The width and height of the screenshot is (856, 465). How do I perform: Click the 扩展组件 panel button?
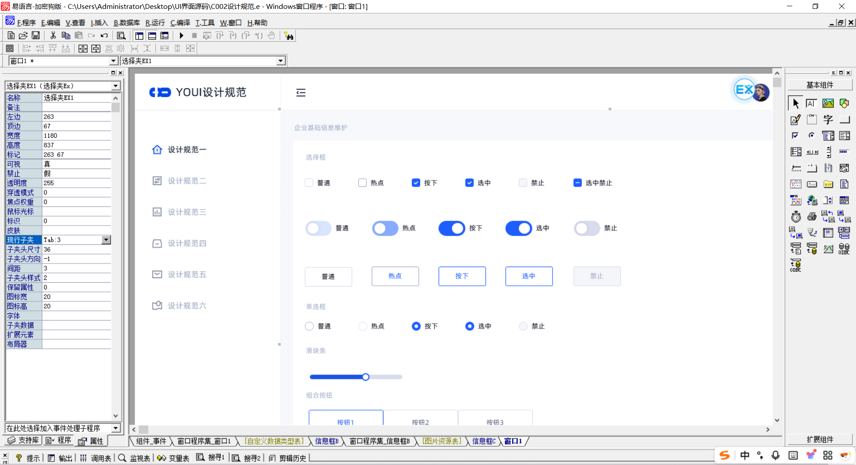tap(819, 440)
